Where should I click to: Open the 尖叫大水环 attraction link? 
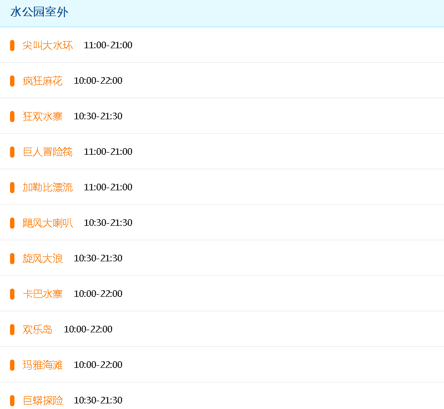[48, 46]
